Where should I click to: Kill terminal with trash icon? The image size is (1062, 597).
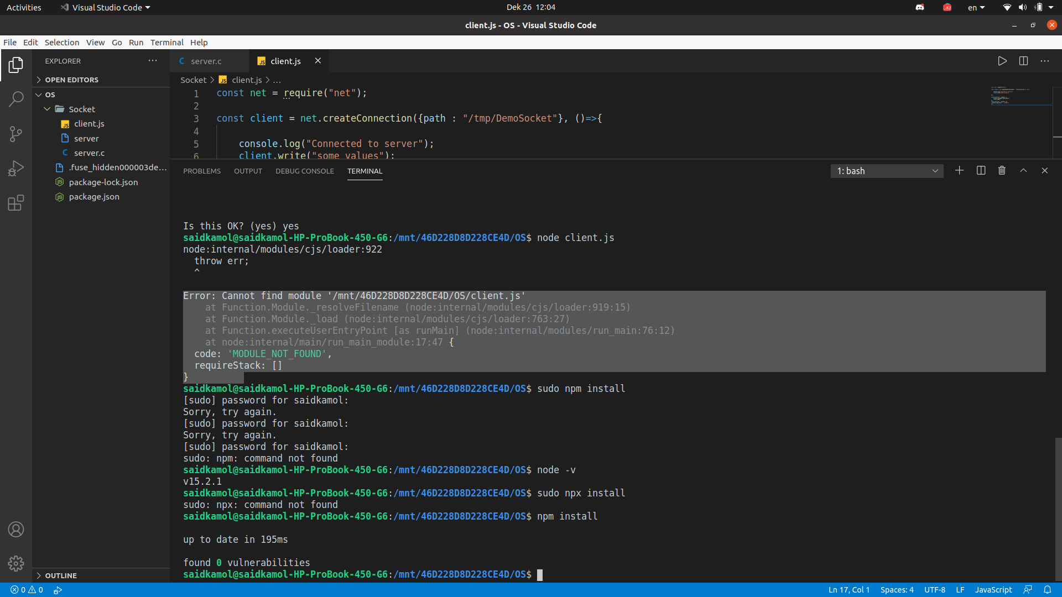click(x=1002, y=171)
